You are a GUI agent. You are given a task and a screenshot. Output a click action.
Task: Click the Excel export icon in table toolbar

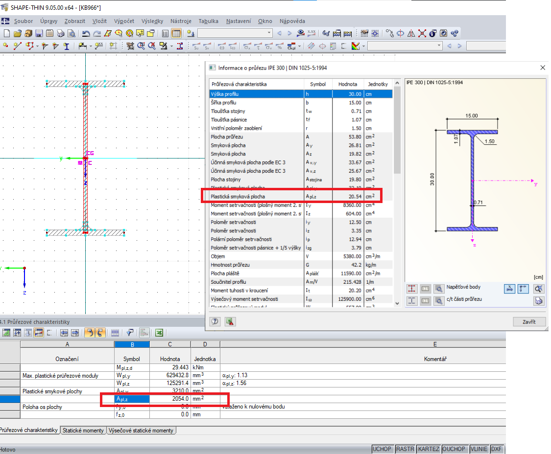click(x=159, y=333)
